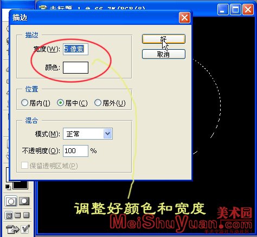Click the 正常 mode combo box

tap(88, 134)
